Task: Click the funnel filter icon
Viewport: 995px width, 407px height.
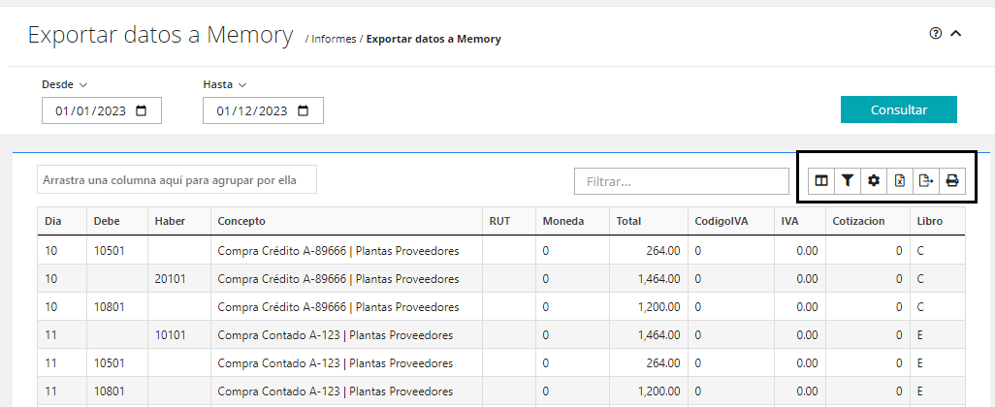Action: (848, 180)
